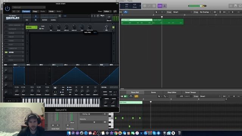Go to next plugin setting arrow
This screenshot has height=136, width=242.
pyautogui.click(x=18, y=11)
